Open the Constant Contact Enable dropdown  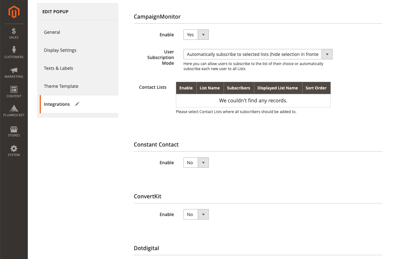pos(196,163)
